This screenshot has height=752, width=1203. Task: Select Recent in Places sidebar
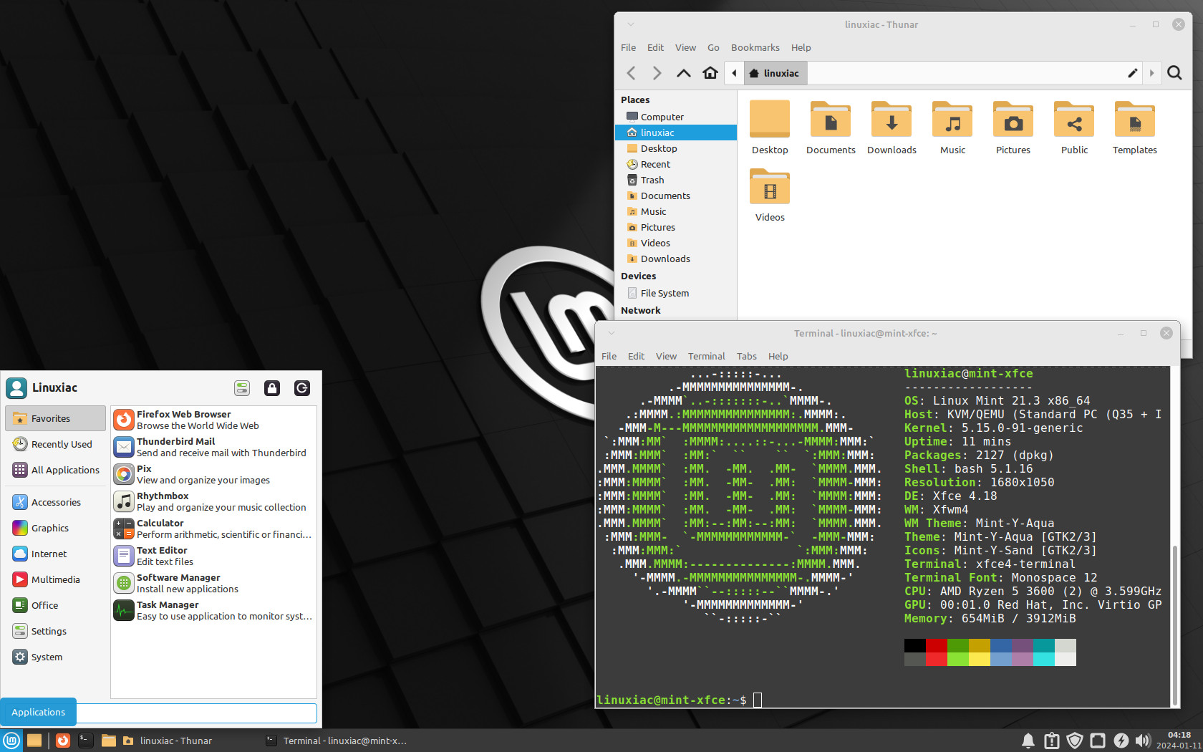tap(676, 164)
